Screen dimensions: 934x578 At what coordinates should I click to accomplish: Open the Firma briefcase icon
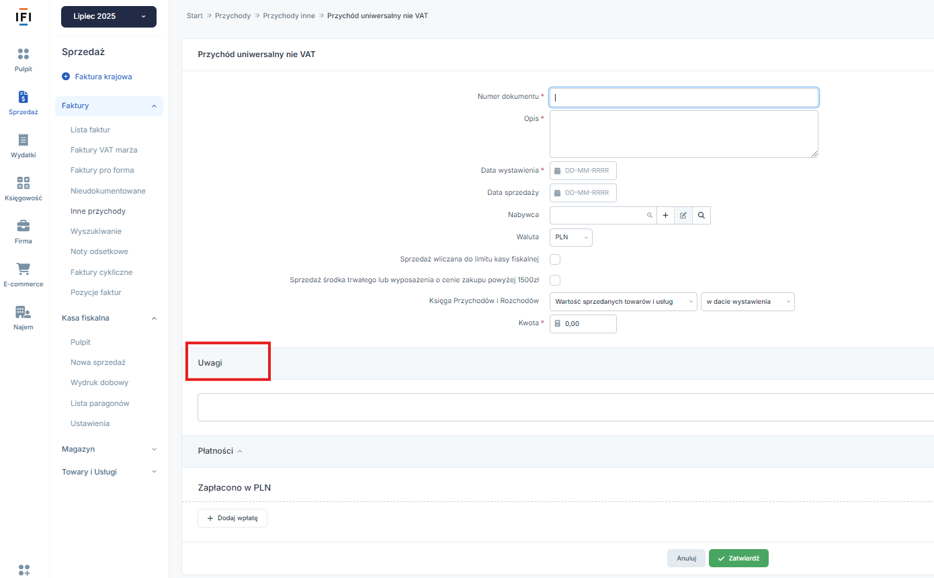24,226
